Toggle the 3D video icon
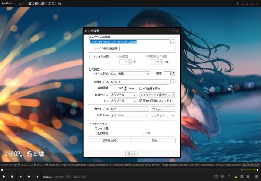Screen dimensions: 261x181 (x=229, y=177)
